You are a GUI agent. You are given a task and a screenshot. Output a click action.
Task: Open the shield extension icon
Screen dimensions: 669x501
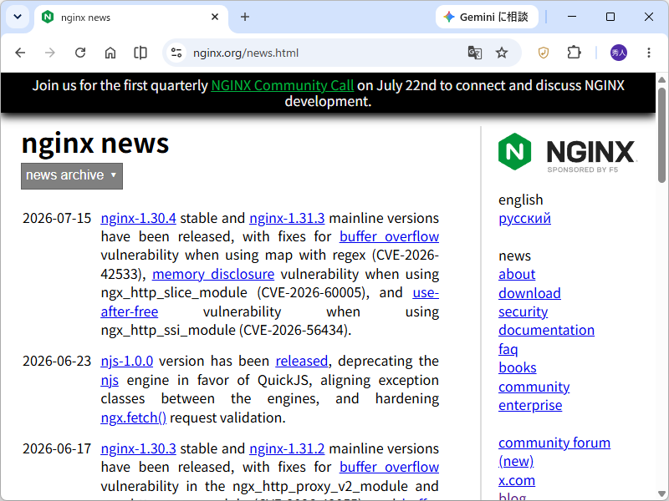tap(543, 53)
